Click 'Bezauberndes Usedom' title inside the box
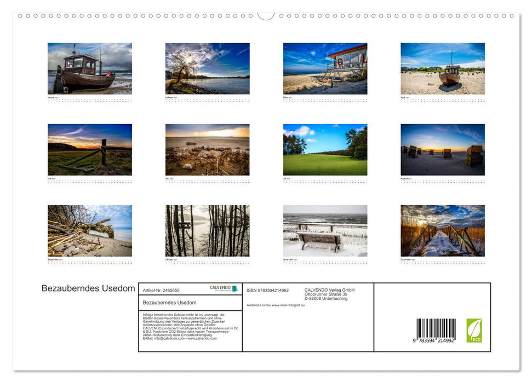Screen dimensions: 532x383 click(170, 303)
